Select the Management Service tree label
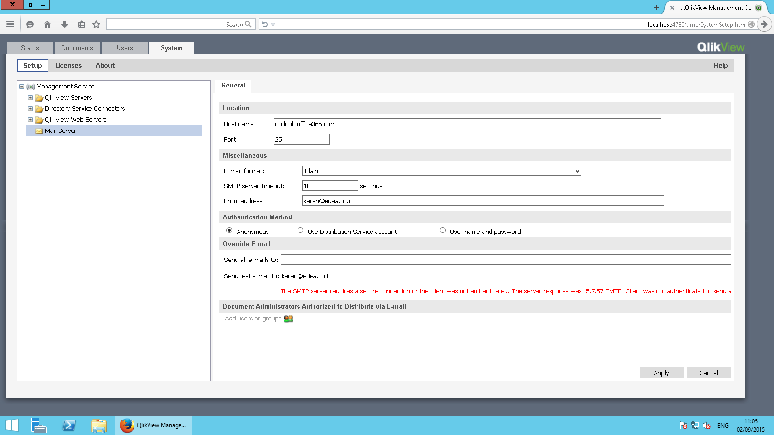The image size is (774, 435). pos(65,87)
